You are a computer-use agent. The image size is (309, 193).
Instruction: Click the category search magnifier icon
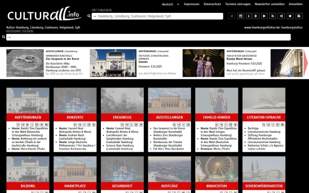coord(4,37)
